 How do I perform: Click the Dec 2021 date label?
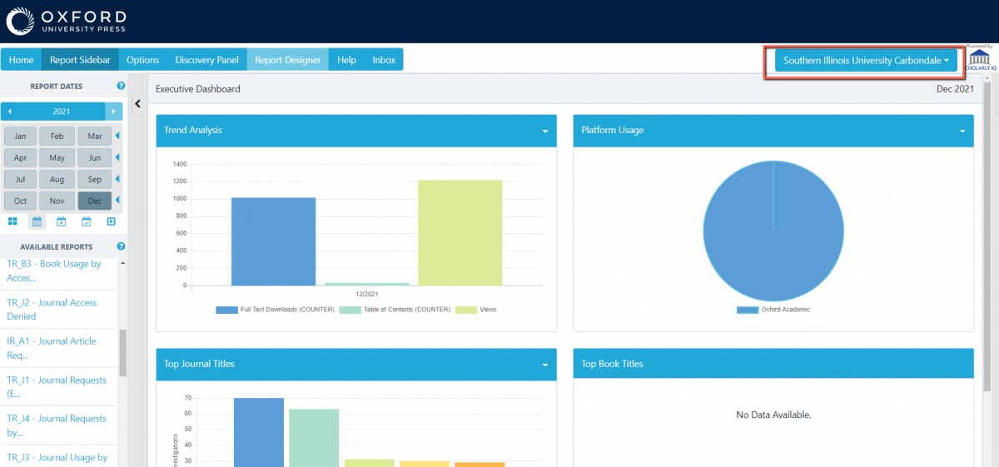(x=955, y=89)
